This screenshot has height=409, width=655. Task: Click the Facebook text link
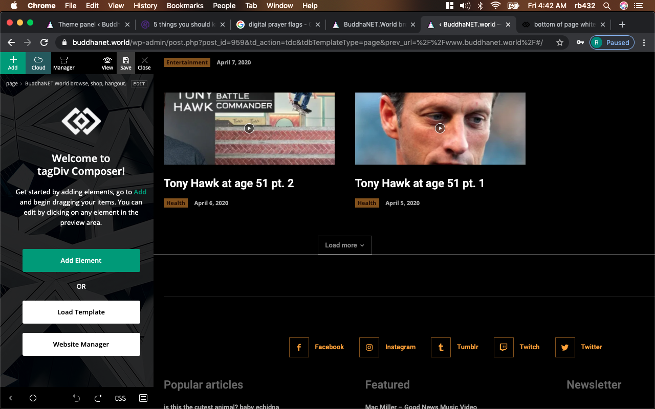click(330, 347)
